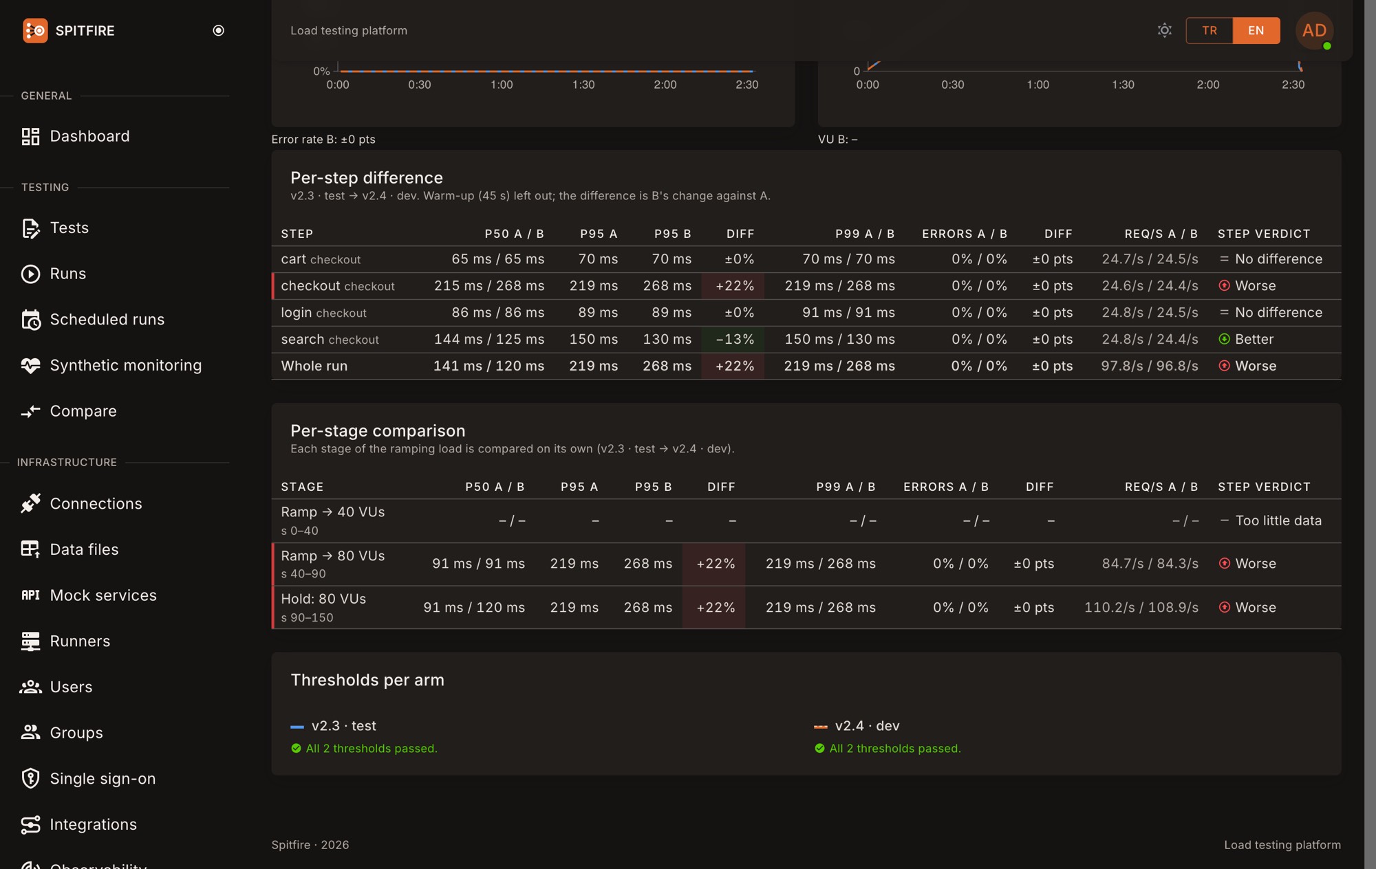Click the Connections plug icon
Image resolution: width=1376 pixels, height=869 pixels.
tap(30, 503)
